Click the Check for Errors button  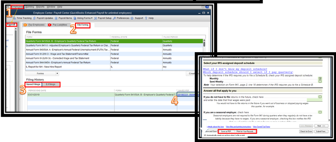[x=306, y=132]
